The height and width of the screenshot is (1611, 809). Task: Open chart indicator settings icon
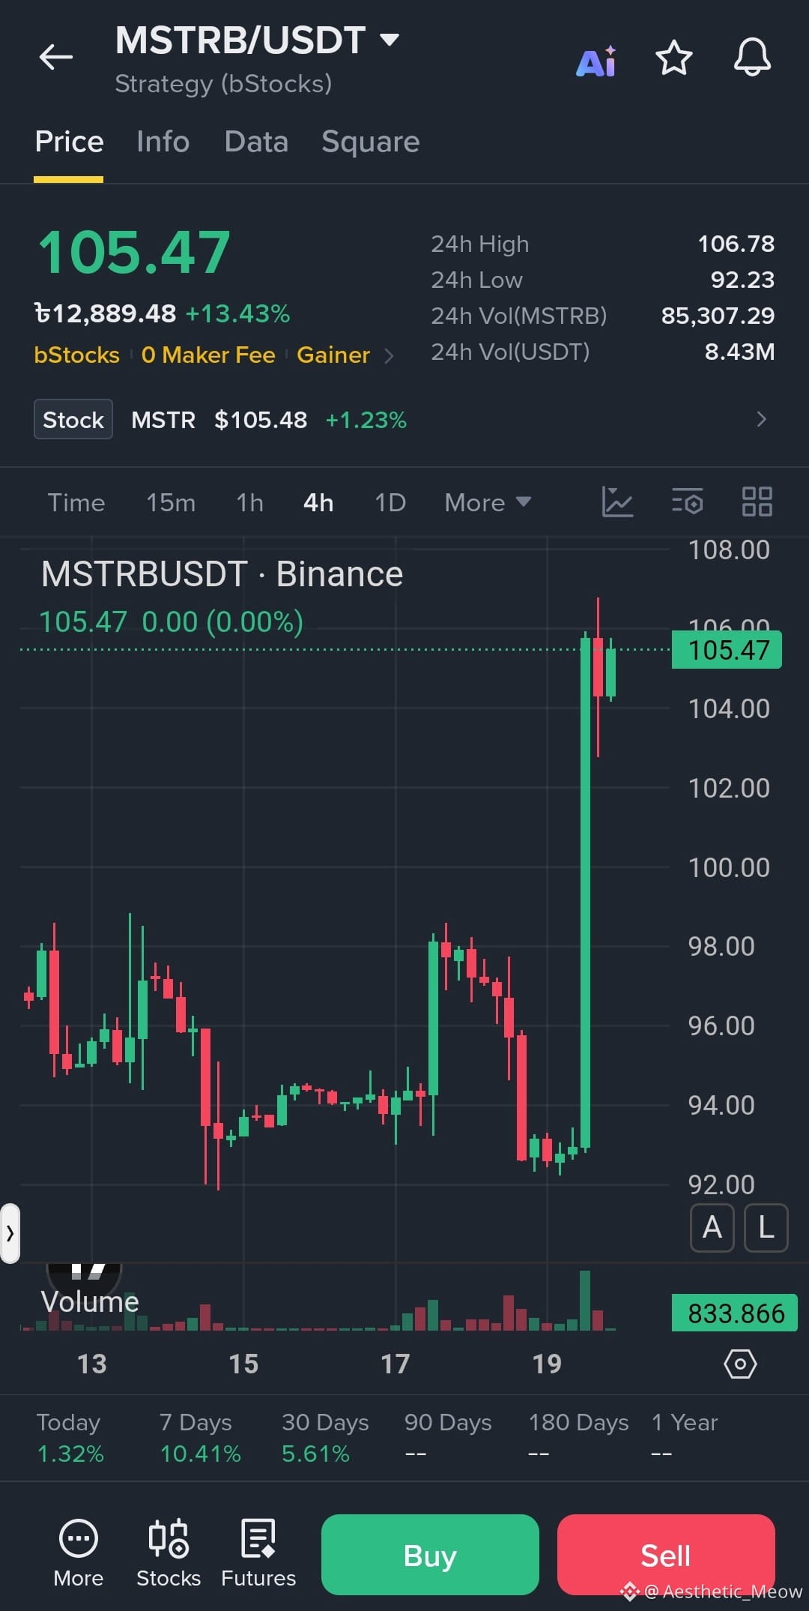pyautogui.click(x=687, y=502)
